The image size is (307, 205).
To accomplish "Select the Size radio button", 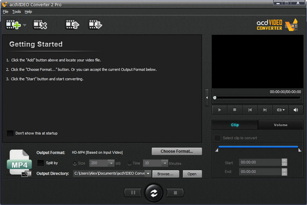I will pos(75,163).
